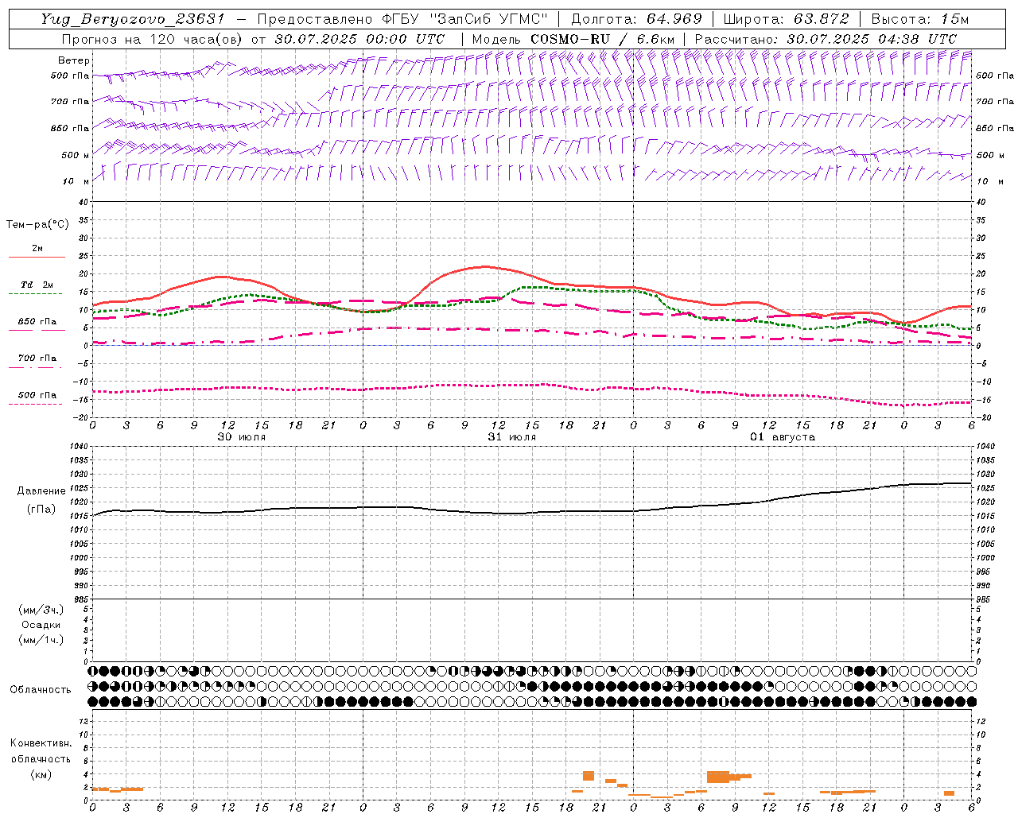Click the Td 2м dew point legend label
The image size is (1018, 814).
click(x=37, y=285)
